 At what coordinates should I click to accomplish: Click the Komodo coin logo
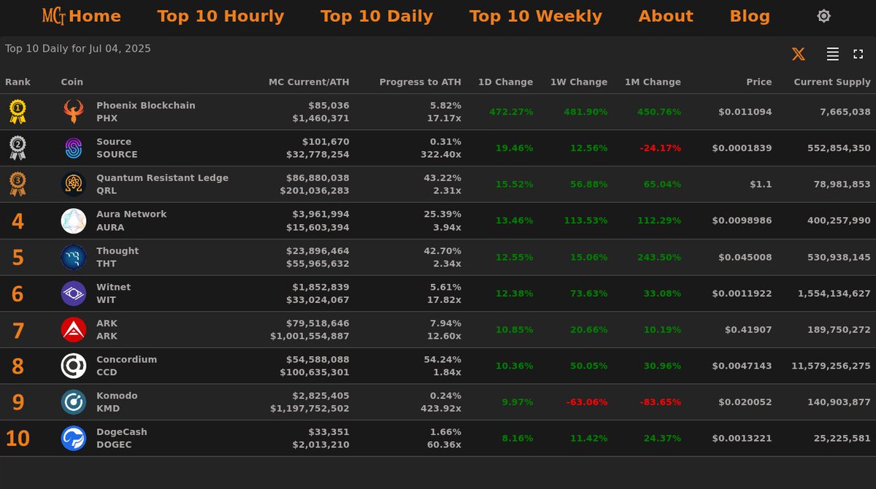click(74, 402)
